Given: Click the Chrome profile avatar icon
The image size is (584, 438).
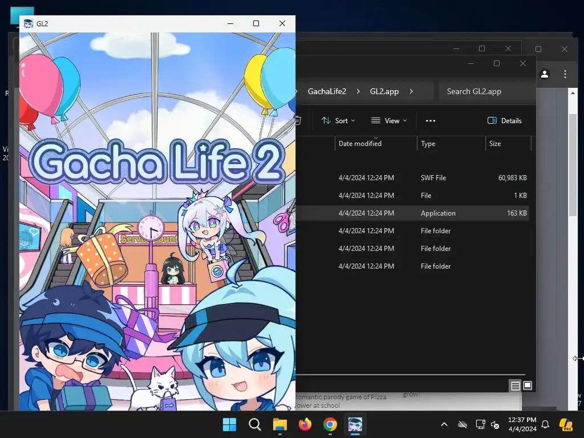Looking at the screenshot, I should point(545,74).
